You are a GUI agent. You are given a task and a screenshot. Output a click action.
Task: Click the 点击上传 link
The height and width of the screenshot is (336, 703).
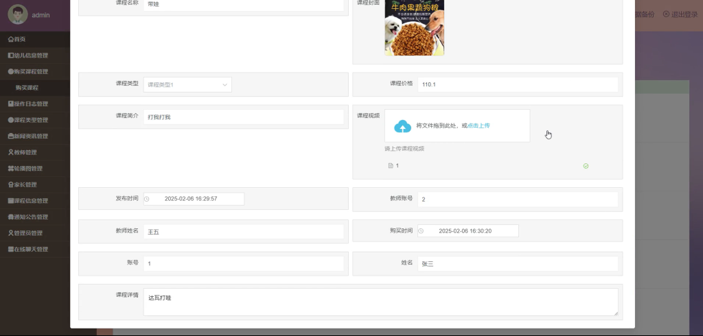pos(479,126)
